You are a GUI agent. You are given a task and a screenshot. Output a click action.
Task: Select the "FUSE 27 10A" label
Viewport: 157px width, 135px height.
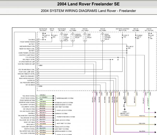152,37
